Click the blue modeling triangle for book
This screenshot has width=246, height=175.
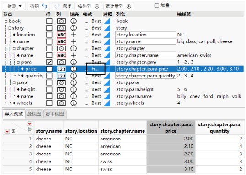pos(107,21)
